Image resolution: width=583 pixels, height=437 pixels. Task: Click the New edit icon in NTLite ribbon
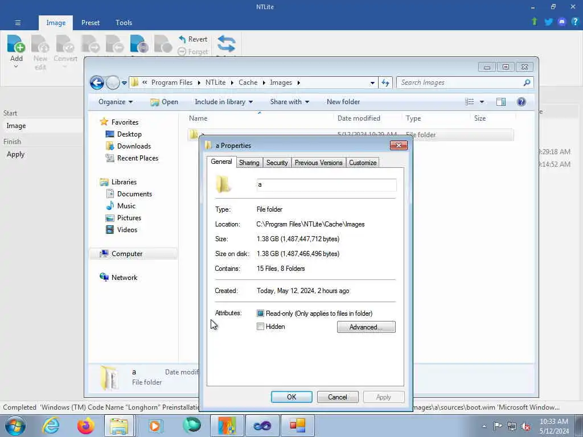click(x=40, y=44)
